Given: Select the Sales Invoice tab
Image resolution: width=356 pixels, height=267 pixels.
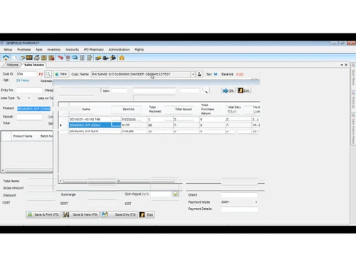Looking at the screenshot, I should click(x=34, y=65).
